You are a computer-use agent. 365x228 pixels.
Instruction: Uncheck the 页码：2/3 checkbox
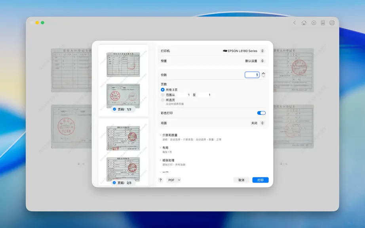coord(114,183)
